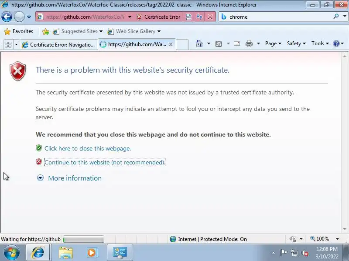This screenshot has width=349, height=261.
Task: Click the More information link text
Action: click(x=75, y=178)
